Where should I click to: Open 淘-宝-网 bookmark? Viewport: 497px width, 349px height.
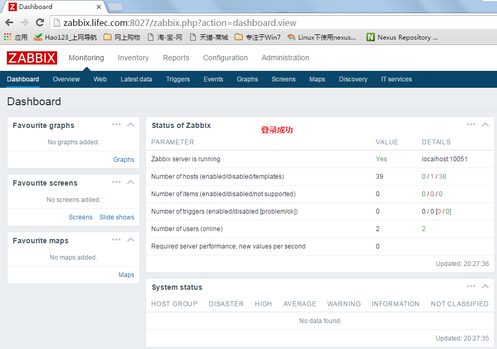click(165, 38)
